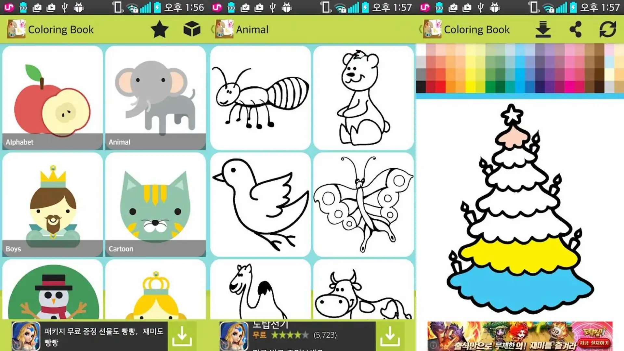Choose the bear coloring page
624x351 pixels.
363,97
